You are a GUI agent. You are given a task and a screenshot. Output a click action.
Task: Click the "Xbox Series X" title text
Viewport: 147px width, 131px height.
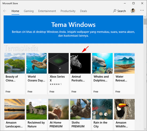point(57,79)
